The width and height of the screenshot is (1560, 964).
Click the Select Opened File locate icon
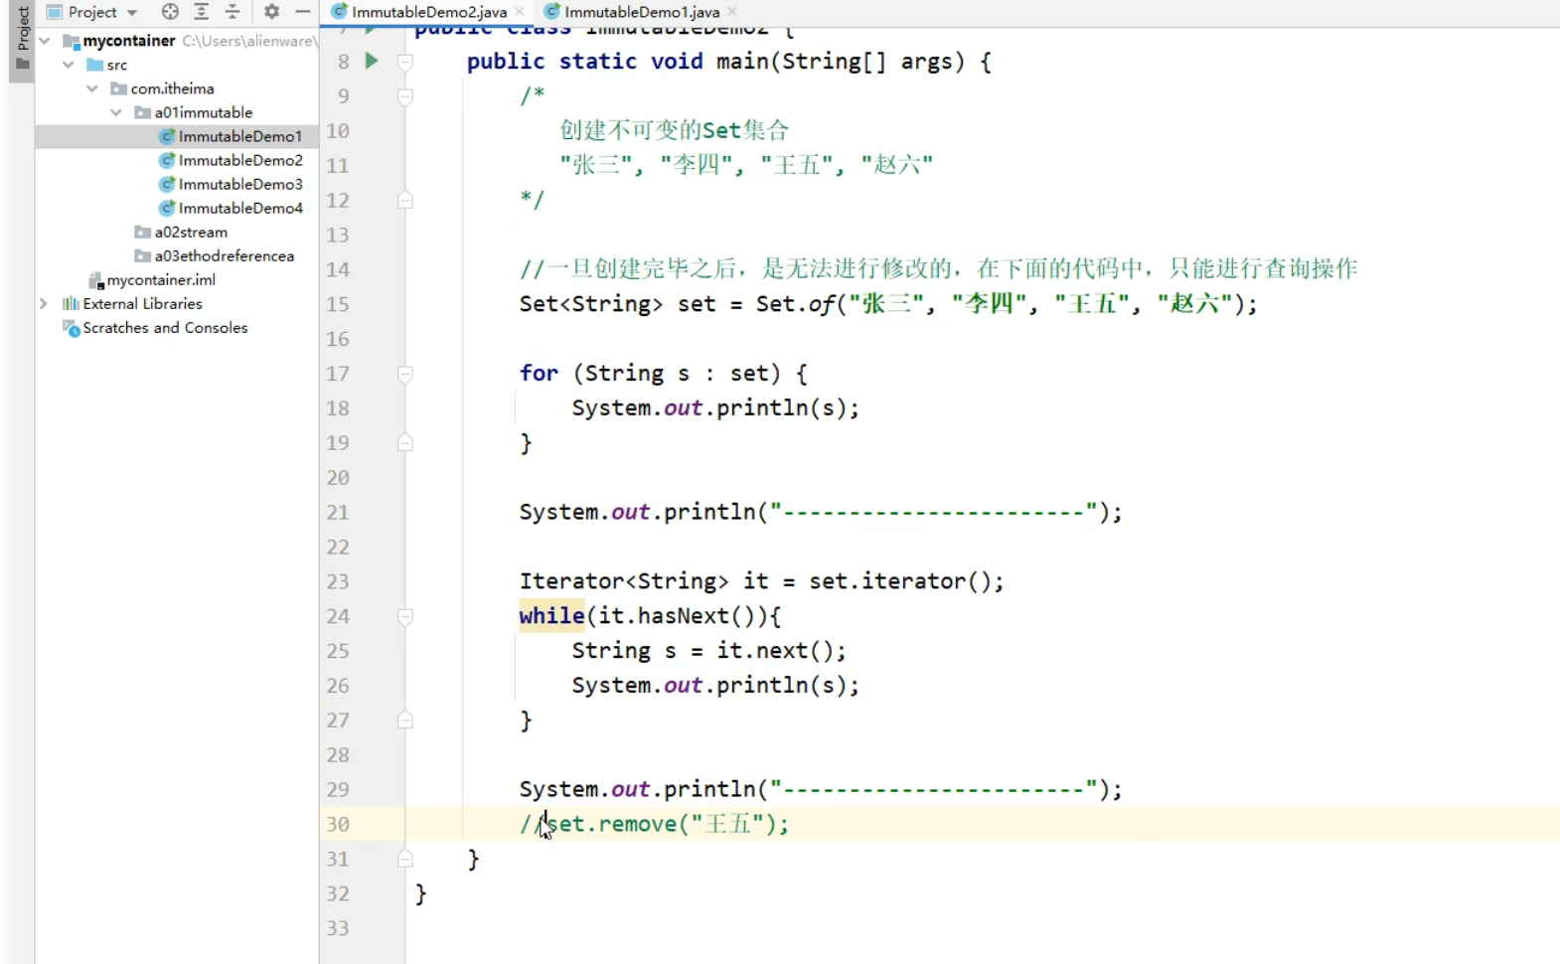170,12
